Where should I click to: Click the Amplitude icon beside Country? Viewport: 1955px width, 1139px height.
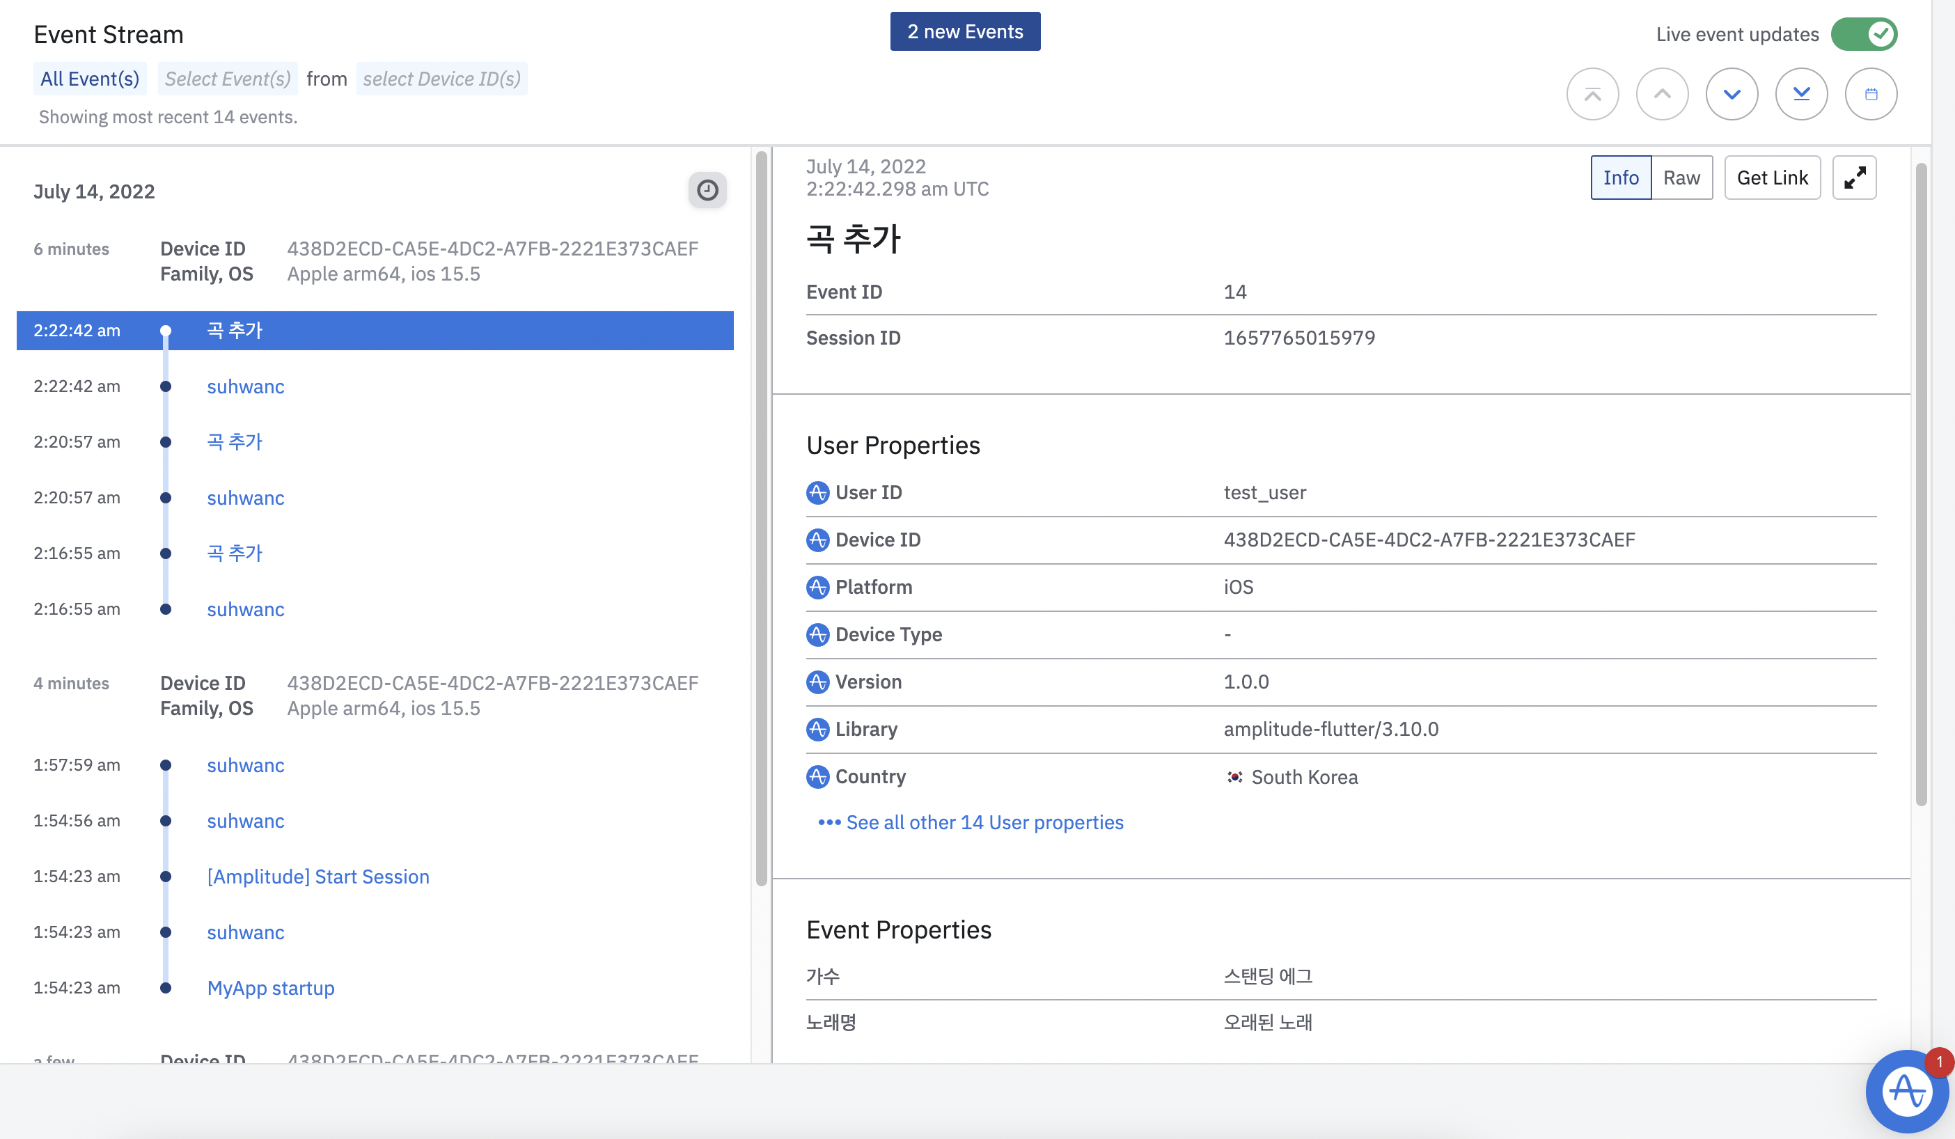[817, 777]
